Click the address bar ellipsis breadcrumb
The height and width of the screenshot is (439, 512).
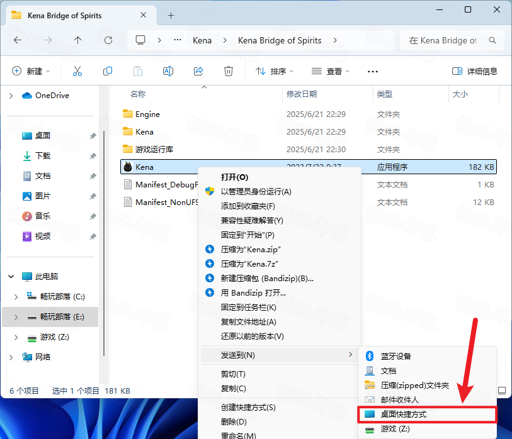pos(178,40)
